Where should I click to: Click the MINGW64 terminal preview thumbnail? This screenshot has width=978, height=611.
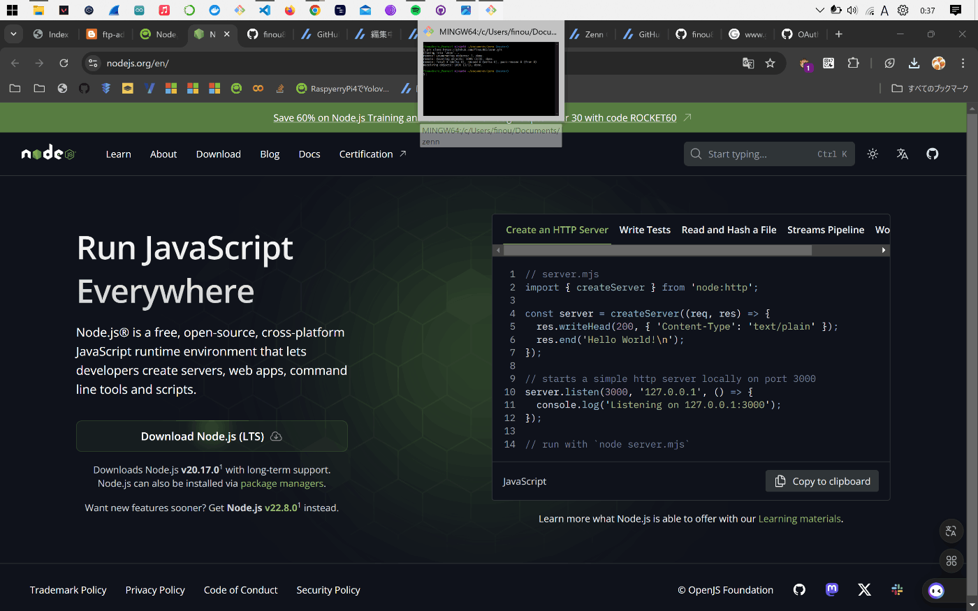[490, 78]
